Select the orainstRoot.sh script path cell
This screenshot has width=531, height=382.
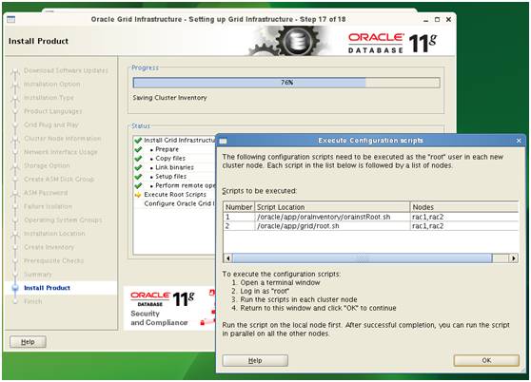(x=332, y=217)
